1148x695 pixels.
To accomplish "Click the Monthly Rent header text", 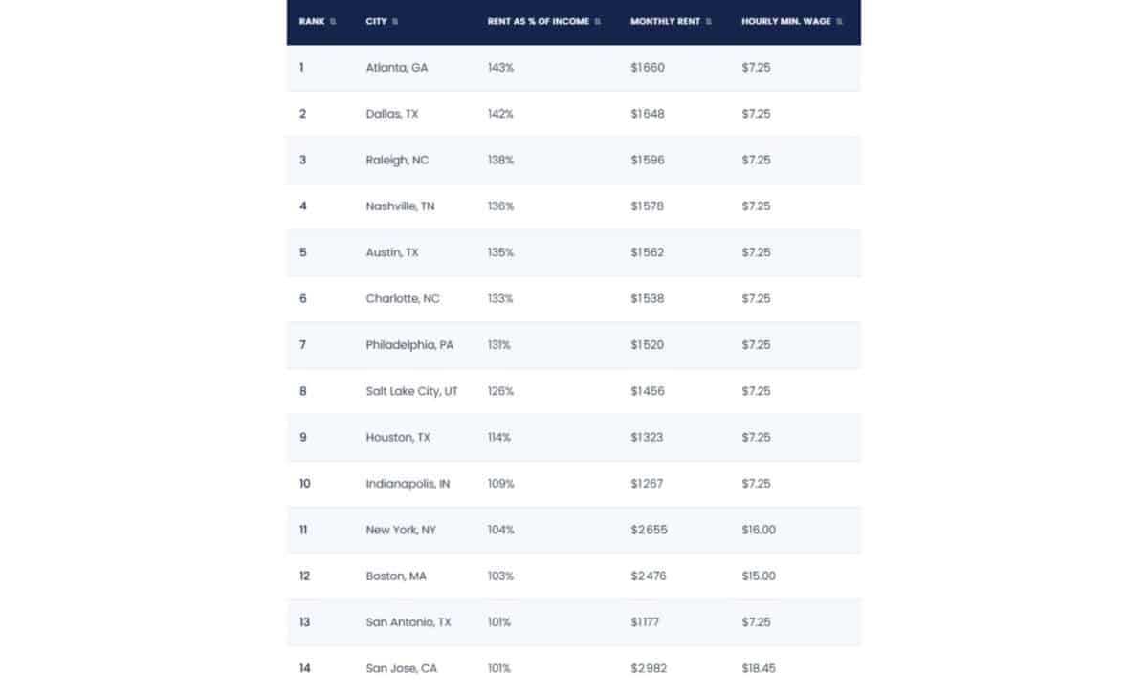I will pos(665,22).
